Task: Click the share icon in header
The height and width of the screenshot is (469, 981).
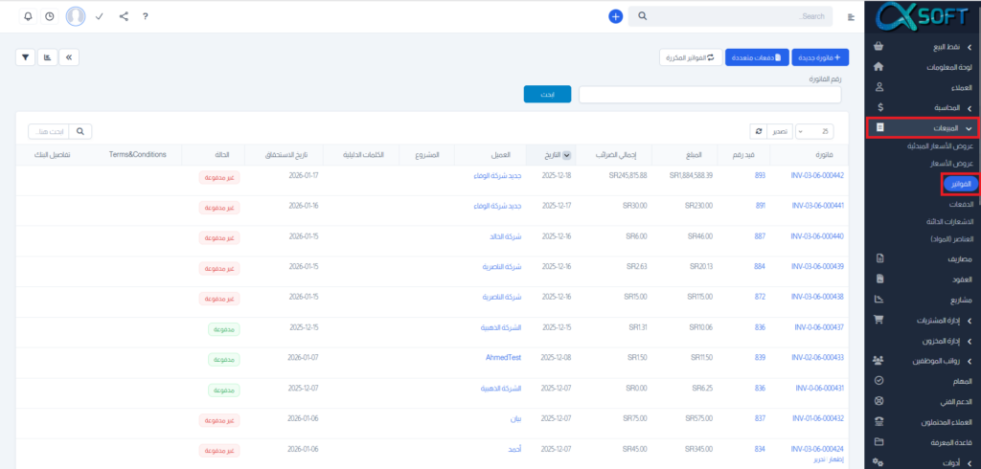Action: 124,16
